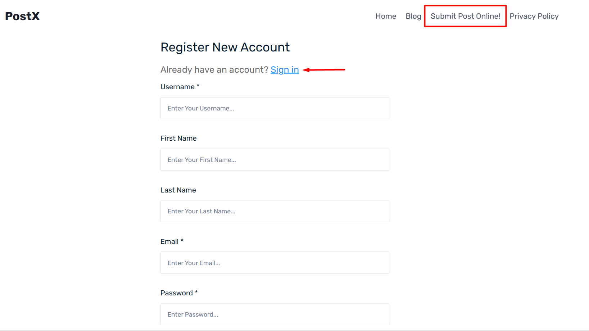
Task: Click the Sign in link
Action: point(285,70)
